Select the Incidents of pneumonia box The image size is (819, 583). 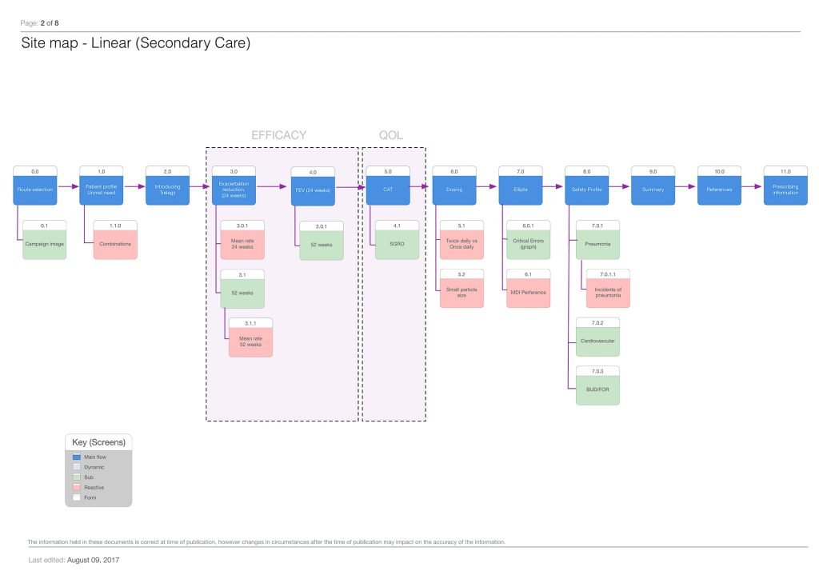click(x=608, y=291)
